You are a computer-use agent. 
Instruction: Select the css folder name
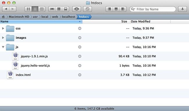[18, 28]
